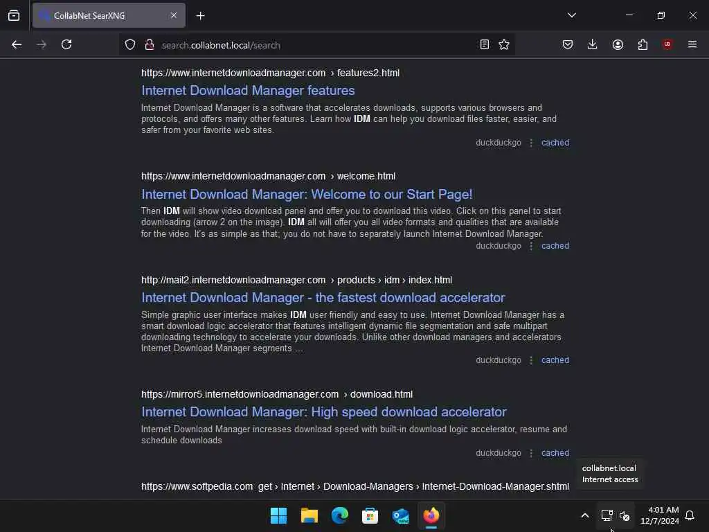Expand engine options dots for High speed result
Viewport: 709px width, 532px height.
531,453
